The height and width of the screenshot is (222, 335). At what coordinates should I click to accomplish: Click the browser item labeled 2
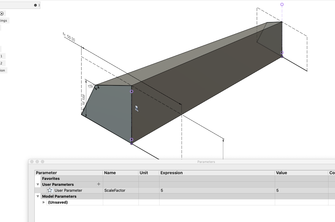point(2,63)
